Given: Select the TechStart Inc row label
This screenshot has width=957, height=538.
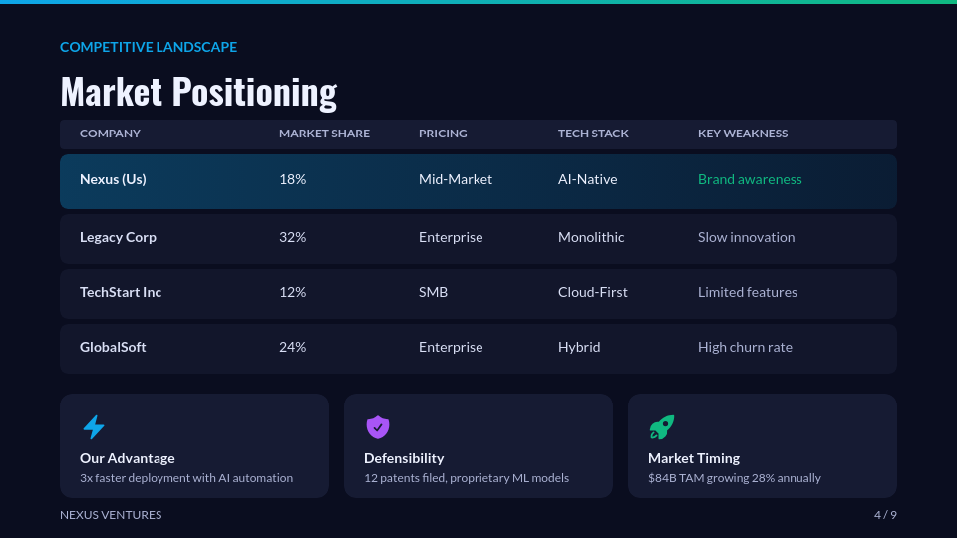Looking at the screenshot, I should (121, 293).
